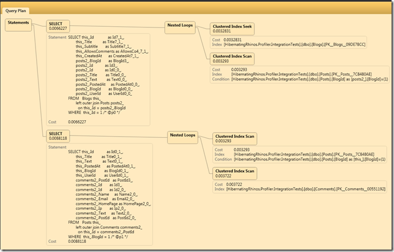Select the Statements root node
Viewport: 394px width, 252px height.
[18, 25]
